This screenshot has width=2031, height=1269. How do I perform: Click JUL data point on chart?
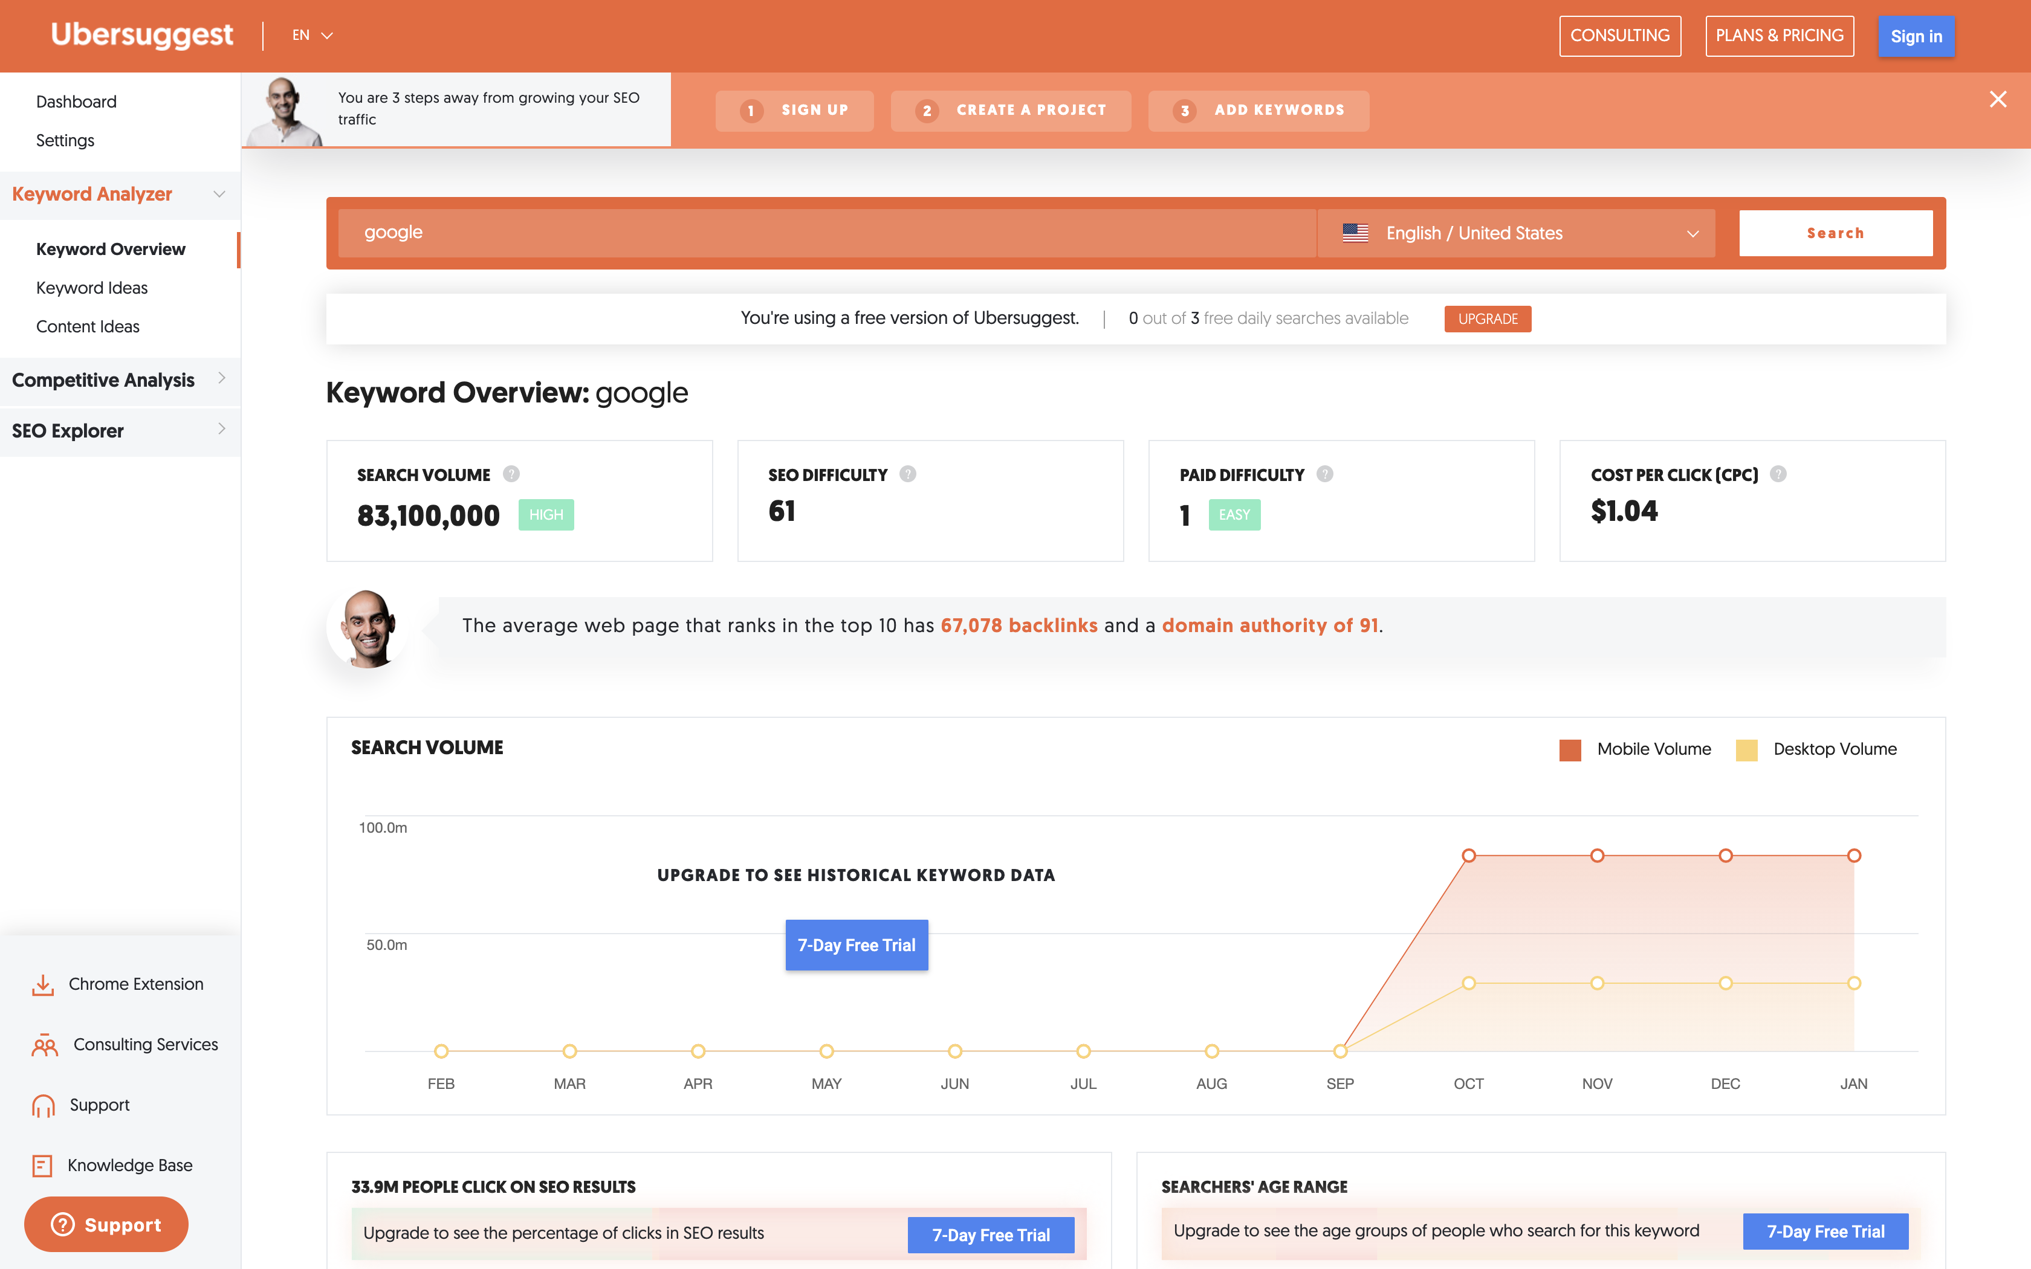click(1083, 1051)
